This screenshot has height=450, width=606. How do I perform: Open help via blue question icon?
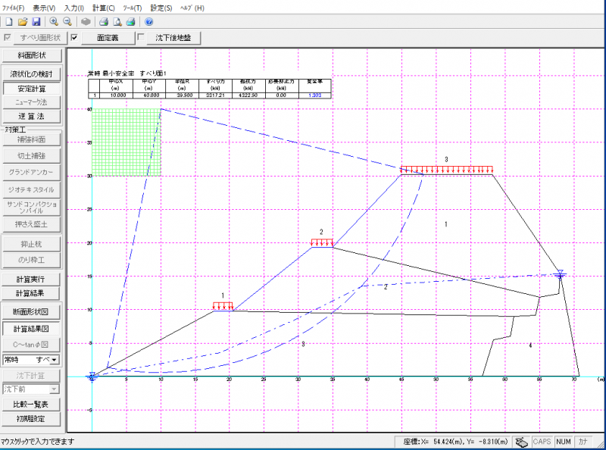148,22
